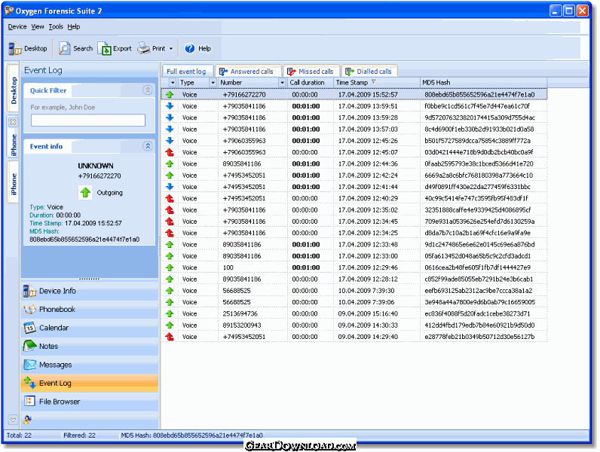
Task: Click the Quick Filter text input
Action: (x=88, y=120)
